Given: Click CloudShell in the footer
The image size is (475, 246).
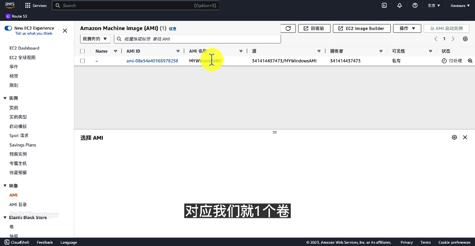Looking at the screenshot, I should tap(17, 242).
